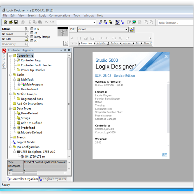The image size is (194, 194).
Task: Click the Find All binoculars icon
Action: tap(110, 22)
